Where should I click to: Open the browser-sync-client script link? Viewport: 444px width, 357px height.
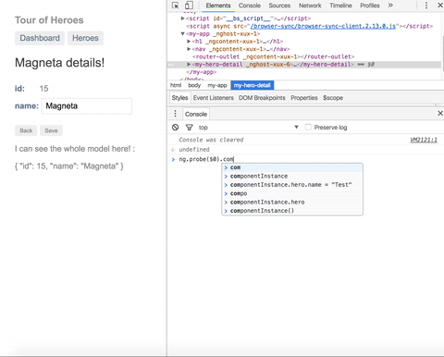pos(323,26)
